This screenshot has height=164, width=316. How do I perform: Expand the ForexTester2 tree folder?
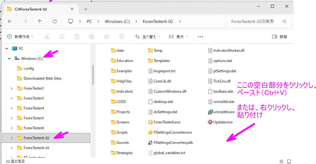(12, 88)
